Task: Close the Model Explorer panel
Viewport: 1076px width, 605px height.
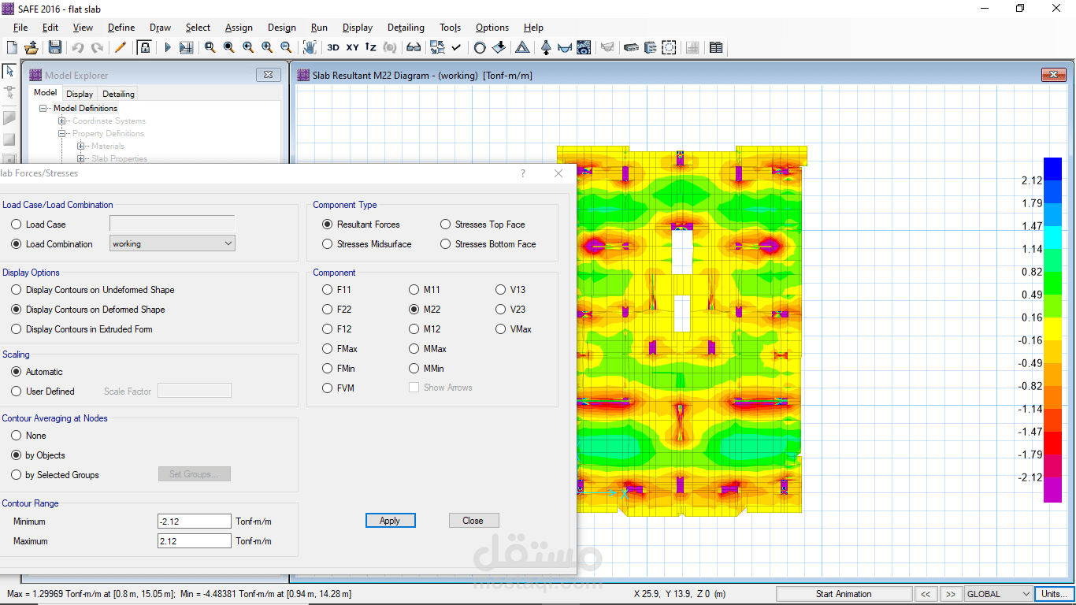Action: [x=269, y=75]
